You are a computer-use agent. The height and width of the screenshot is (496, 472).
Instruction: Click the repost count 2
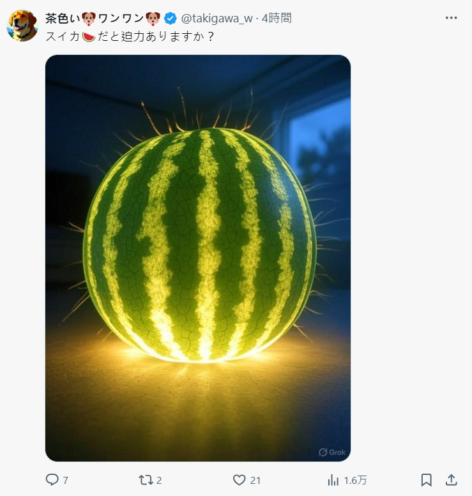[x=159, y=480]
